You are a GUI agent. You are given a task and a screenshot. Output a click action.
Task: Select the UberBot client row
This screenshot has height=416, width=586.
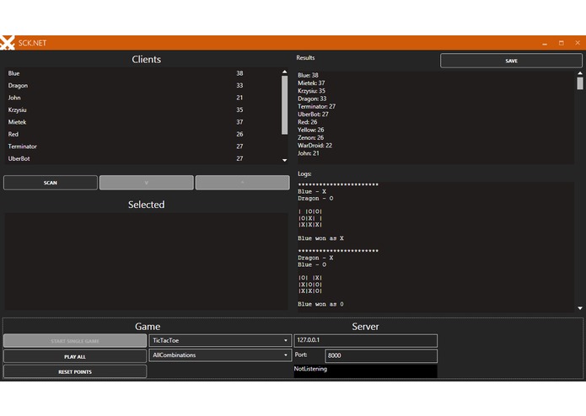pos(142,158)
